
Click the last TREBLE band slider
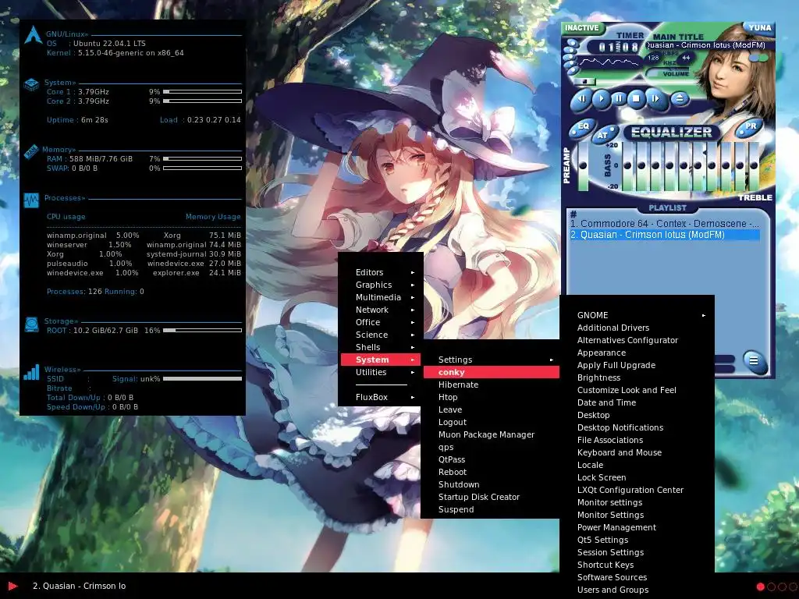coord(754,166)
